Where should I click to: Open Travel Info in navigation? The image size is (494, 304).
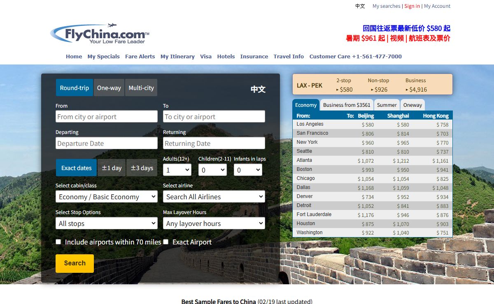(x=289, y=57)
